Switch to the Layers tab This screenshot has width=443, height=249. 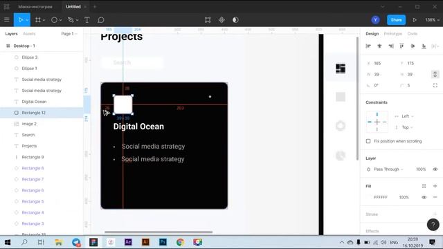coord(11,34)
